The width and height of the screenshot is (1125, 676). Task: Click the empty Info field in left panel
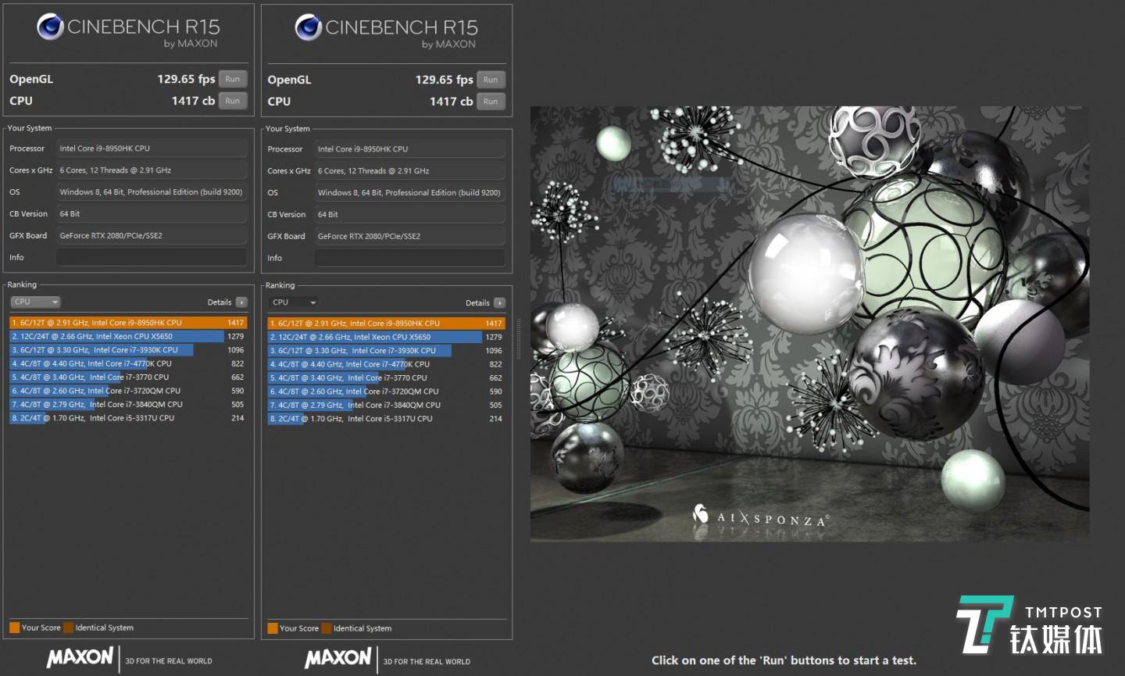[x=152, y=257]
